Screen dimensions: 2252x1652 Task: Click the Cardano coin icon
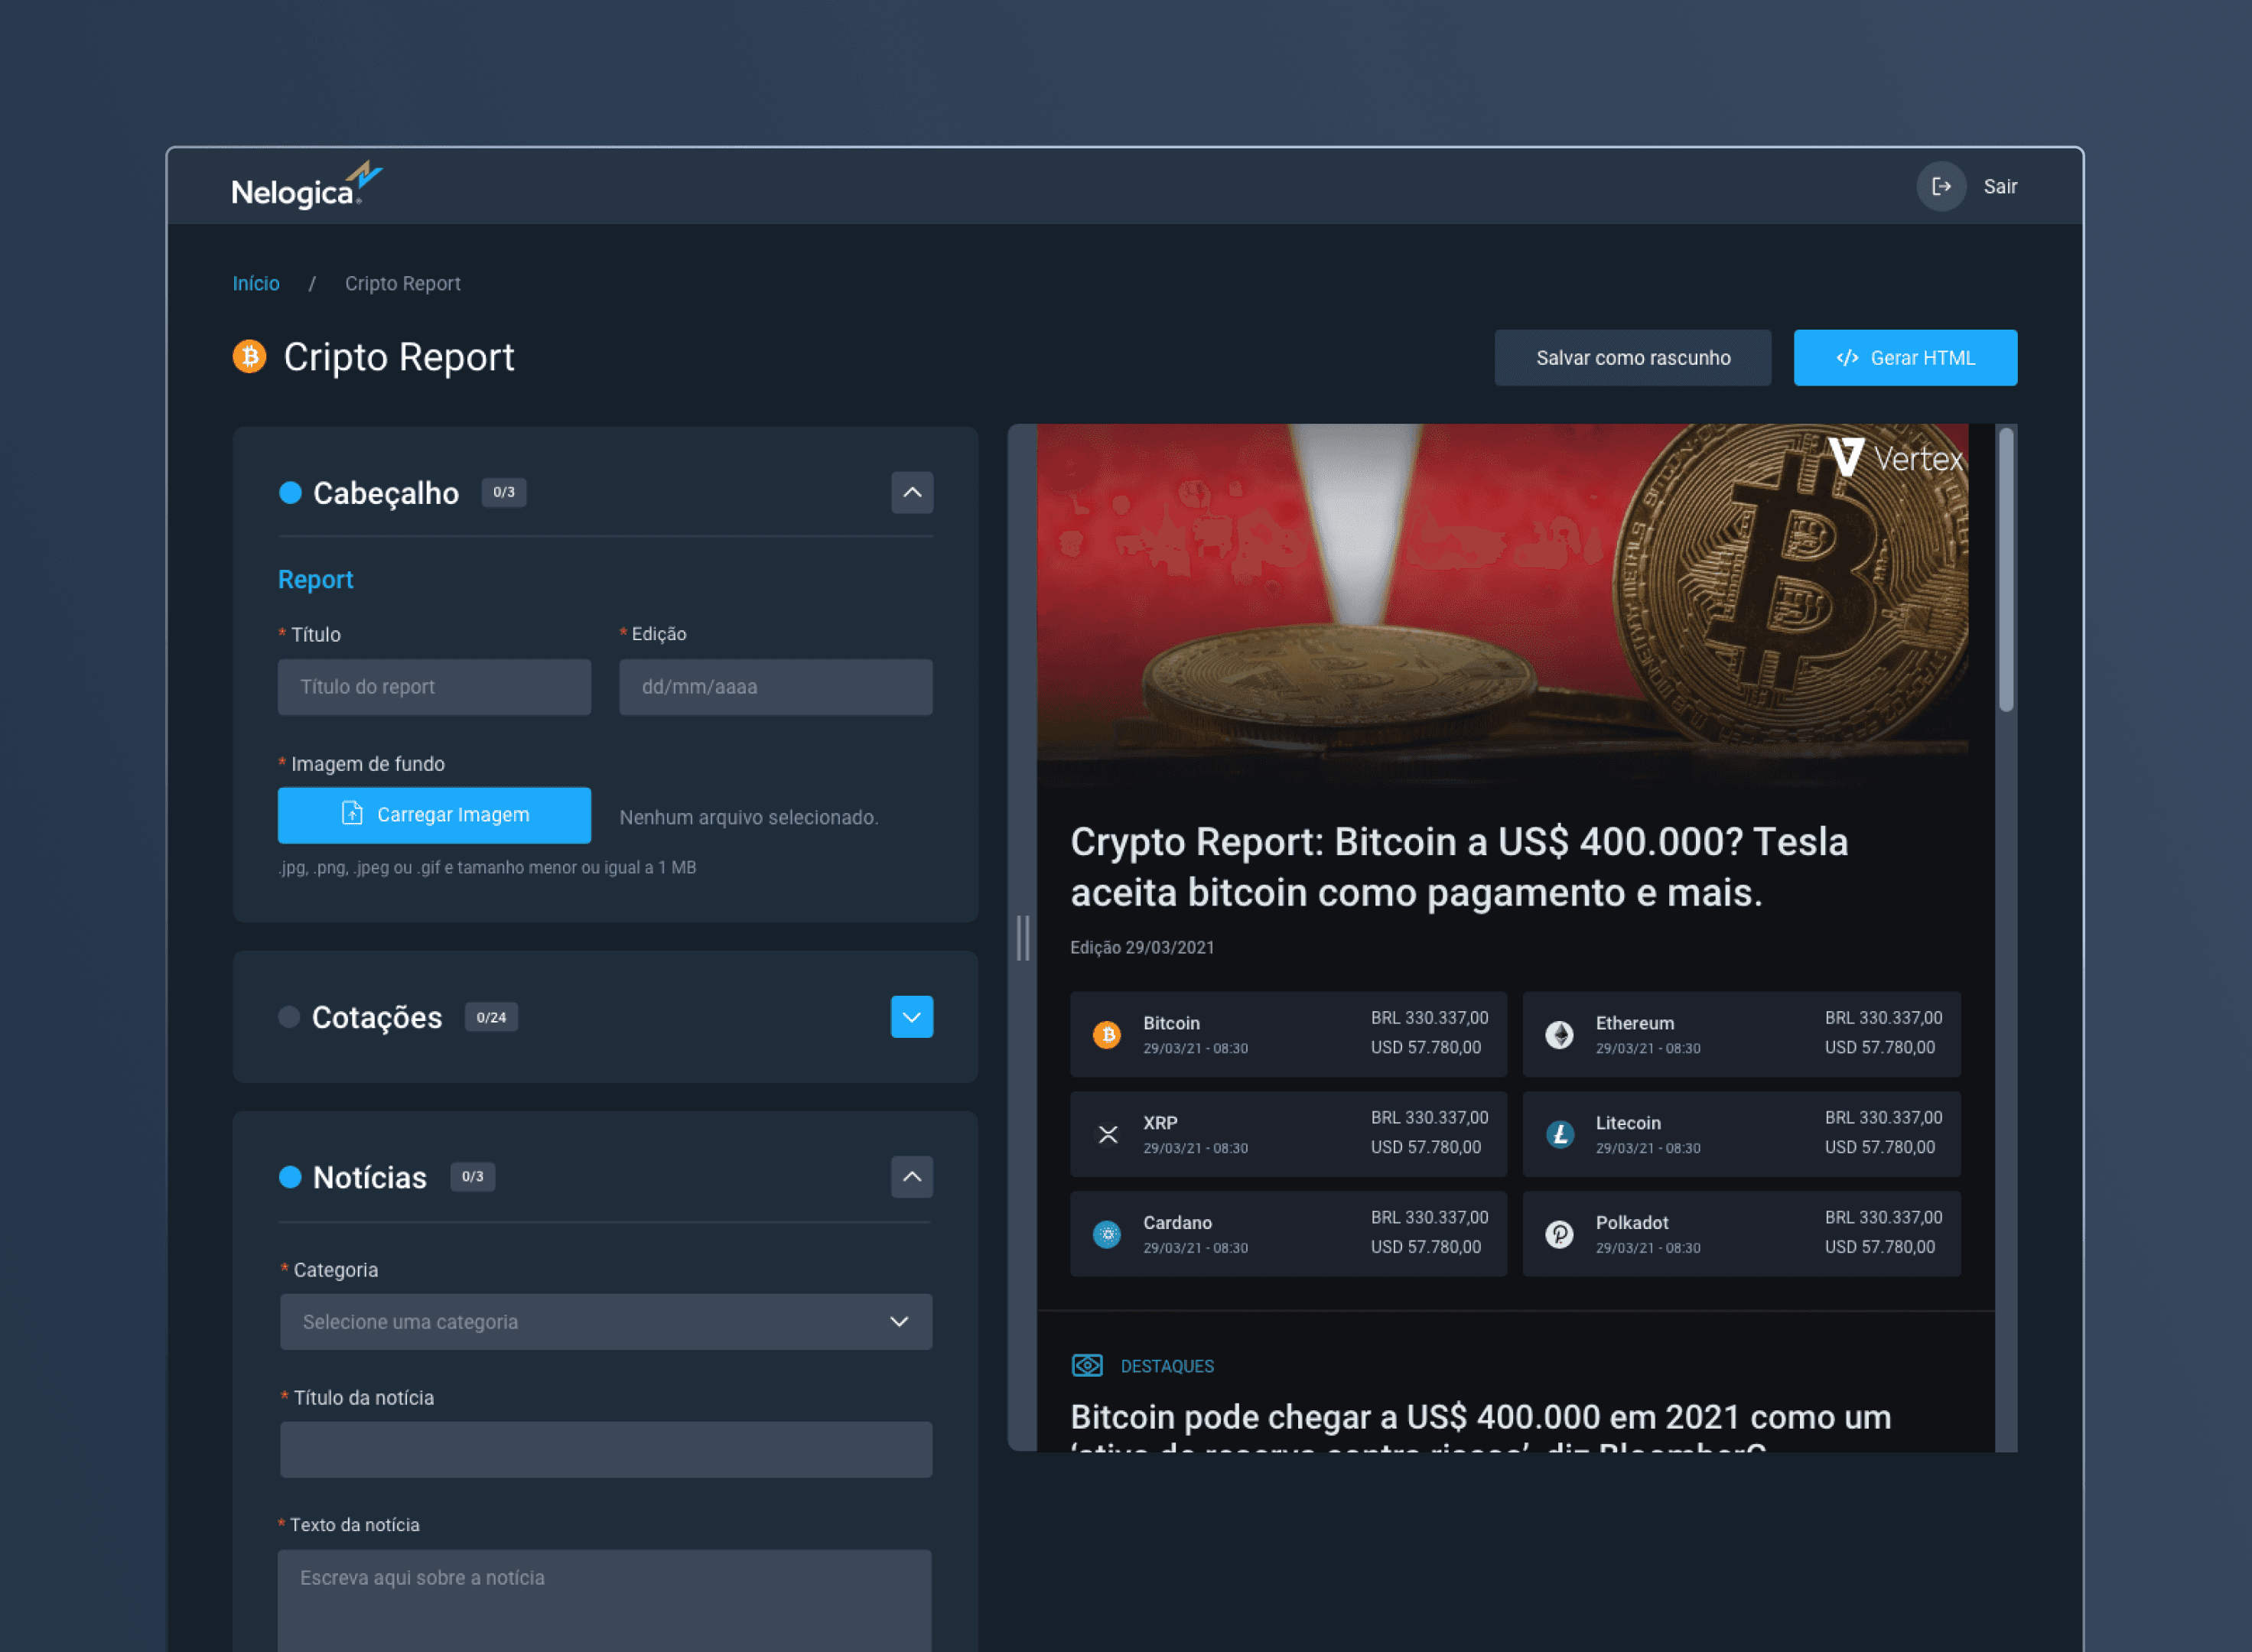(1107, 1234)
